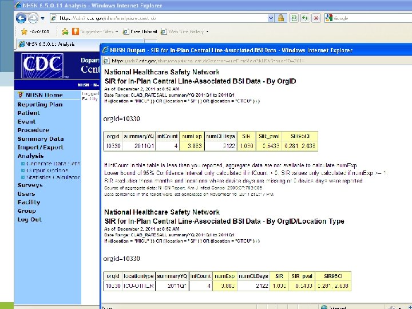Viewport: 412px width, 309px height.
Task: Click the compatibility view icon
Action: [x=294, y=18]
